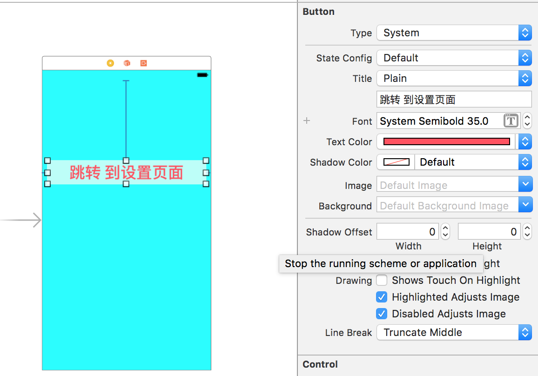
Task: Click the Exit icon in scene dock
Action: 143,63
